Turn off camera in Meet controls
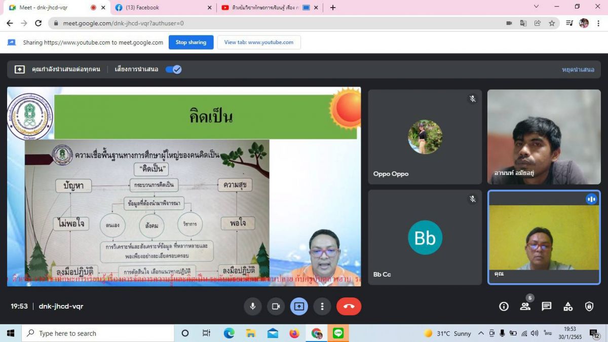Screen dimensions: 608x342 [x=276, y=306]
